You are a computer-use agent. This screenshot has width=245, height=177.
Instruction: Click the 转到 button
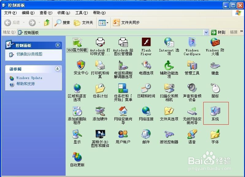pyautogui.click(x=218, y=32)
